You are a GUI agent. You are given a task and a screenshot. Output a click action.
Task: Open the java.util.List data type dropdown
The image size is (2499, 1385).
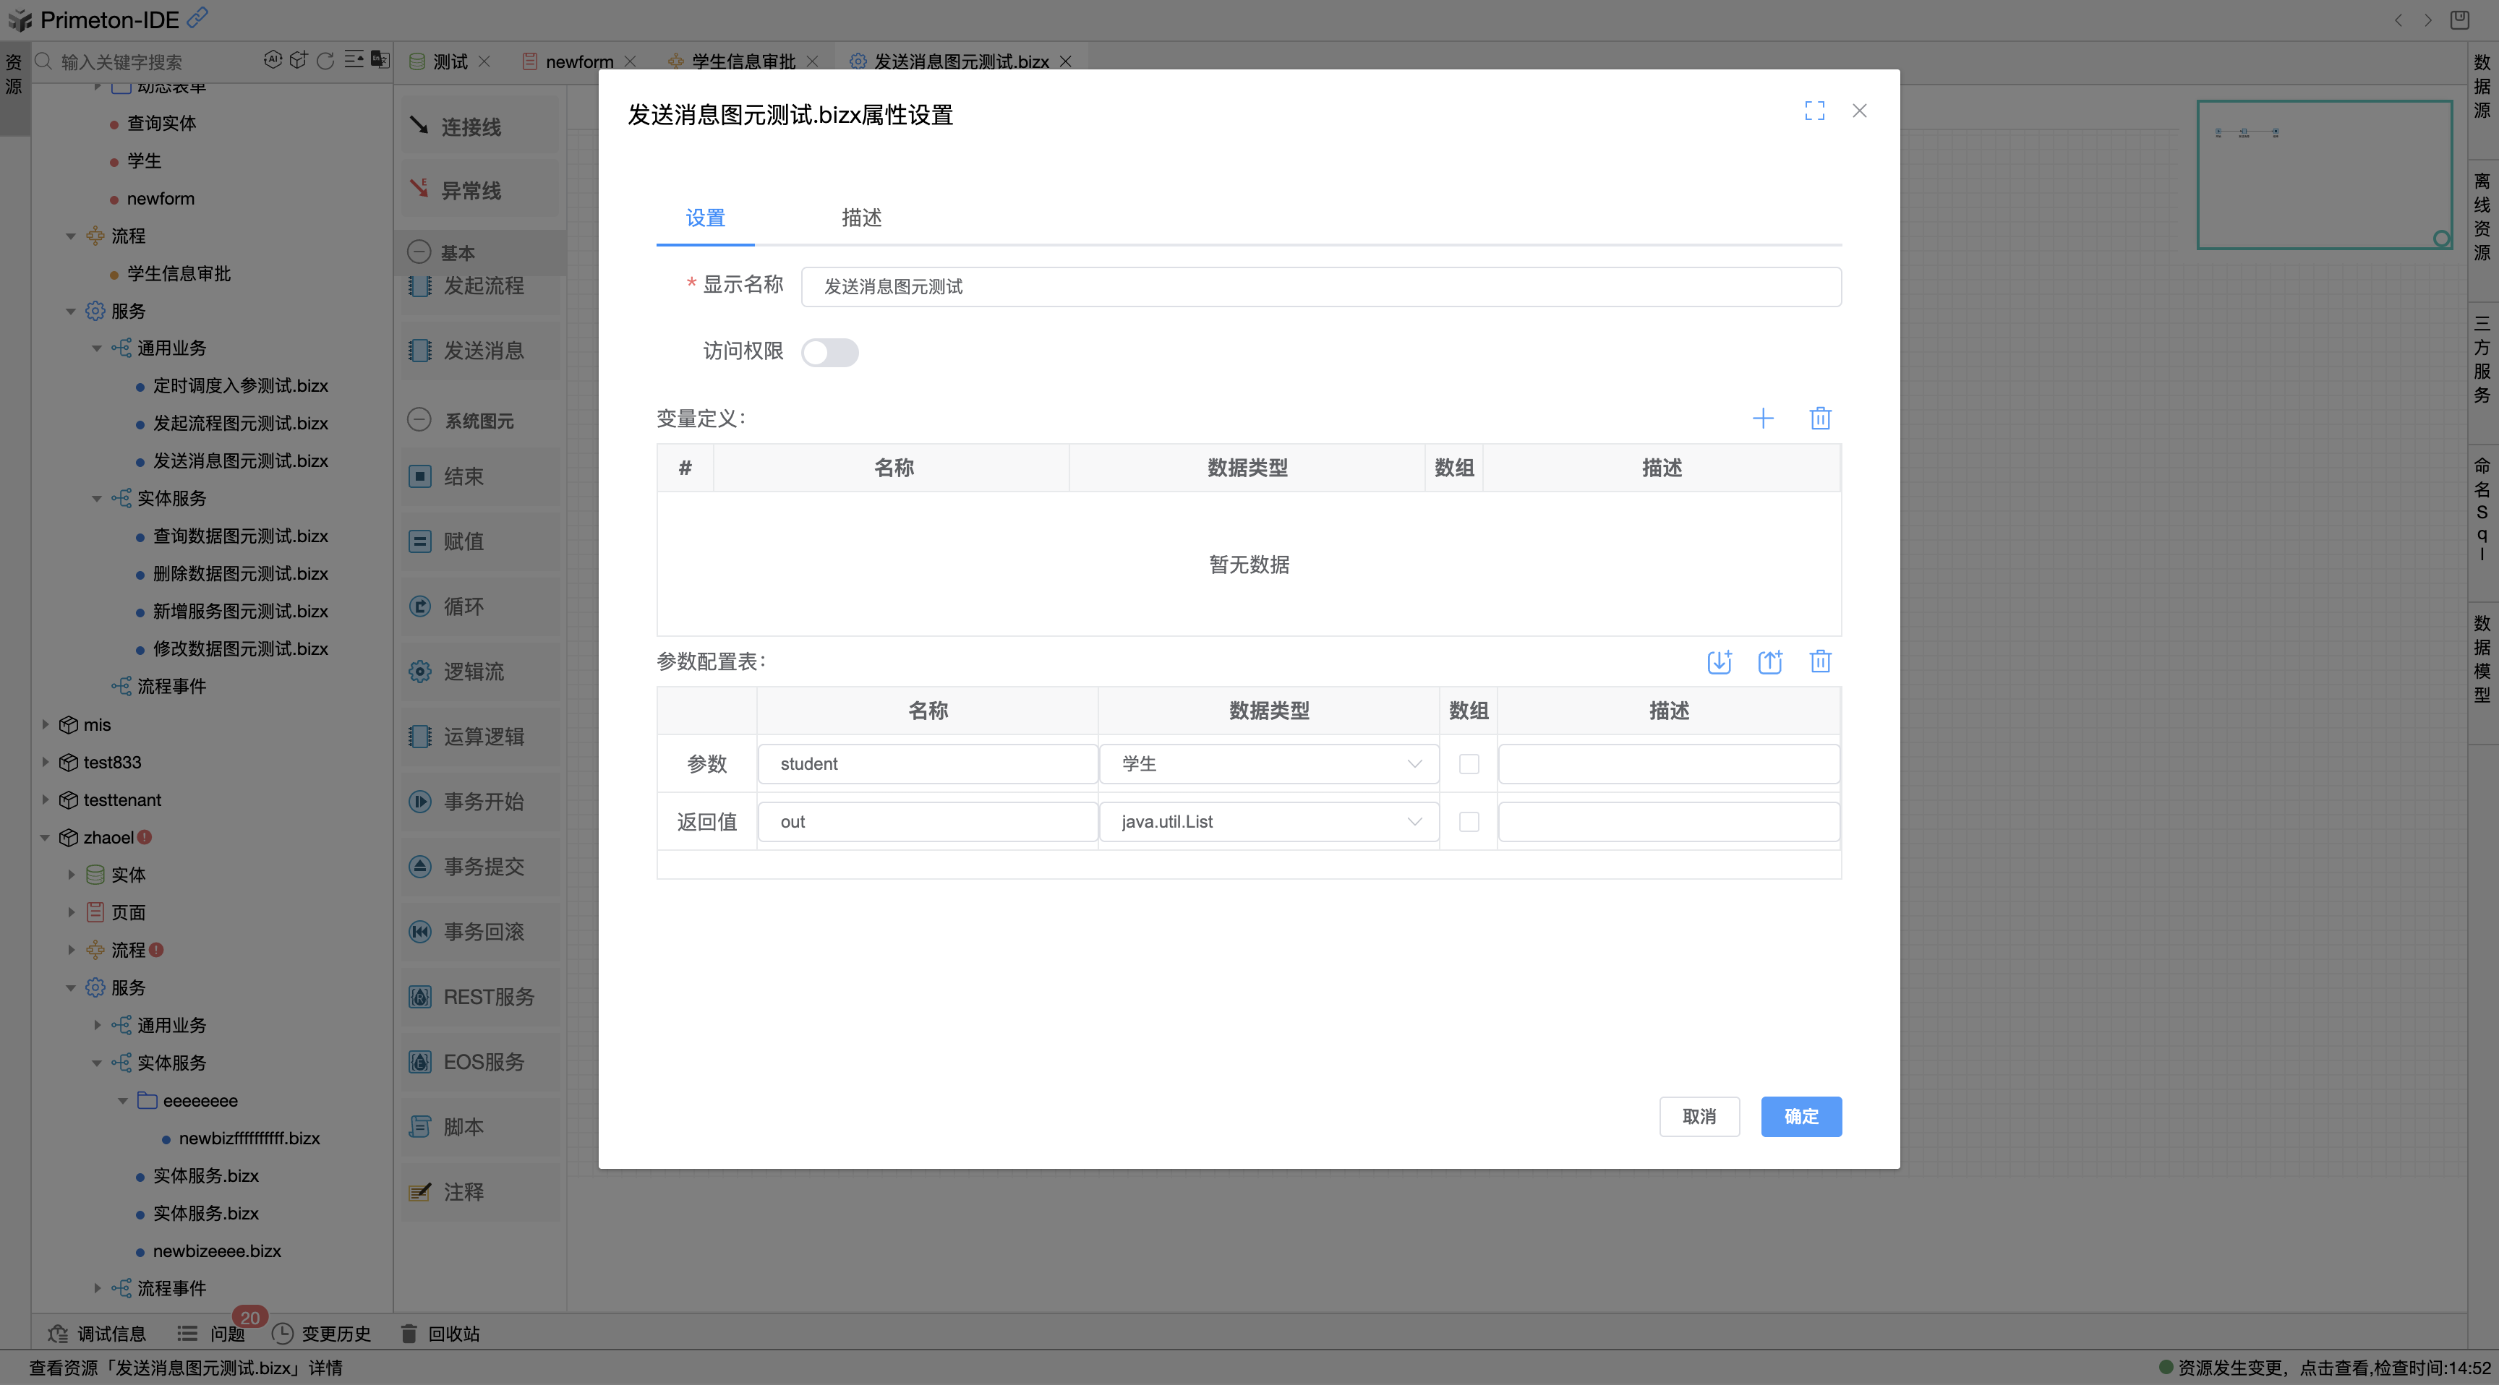(1414, 821)
